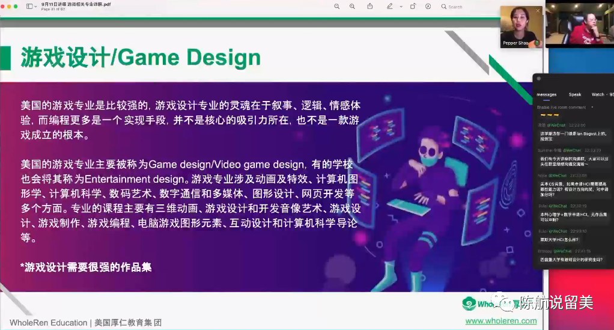
Task: Open the Share icon in Preview toolbar
Action: tap(370, 7)
